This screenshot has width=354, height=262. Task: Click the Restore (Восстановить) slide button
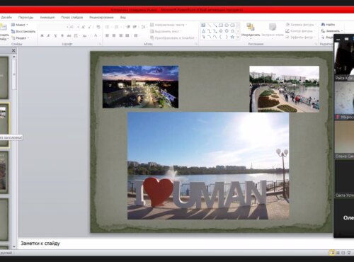point(23,31)
